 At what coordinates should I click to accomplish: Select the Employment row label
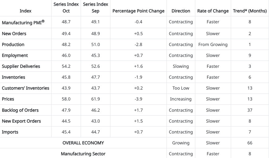click(x=15, y=55)
